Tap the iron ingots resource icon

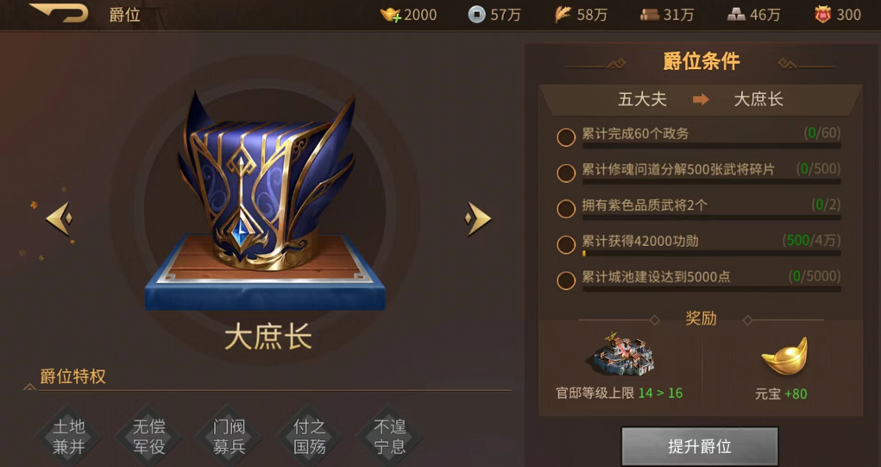tap(736, 15)
